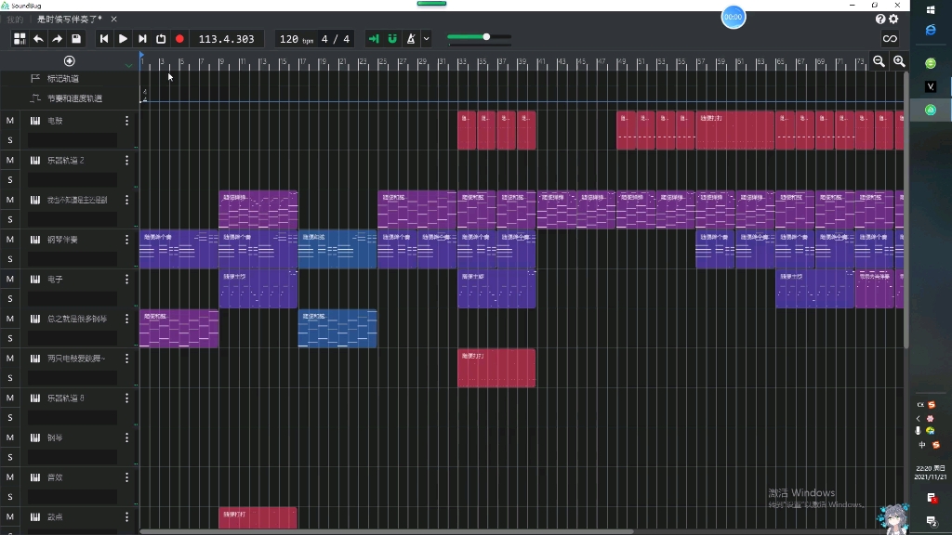Select the red clip on 鼓点 track

click(258, 518)
